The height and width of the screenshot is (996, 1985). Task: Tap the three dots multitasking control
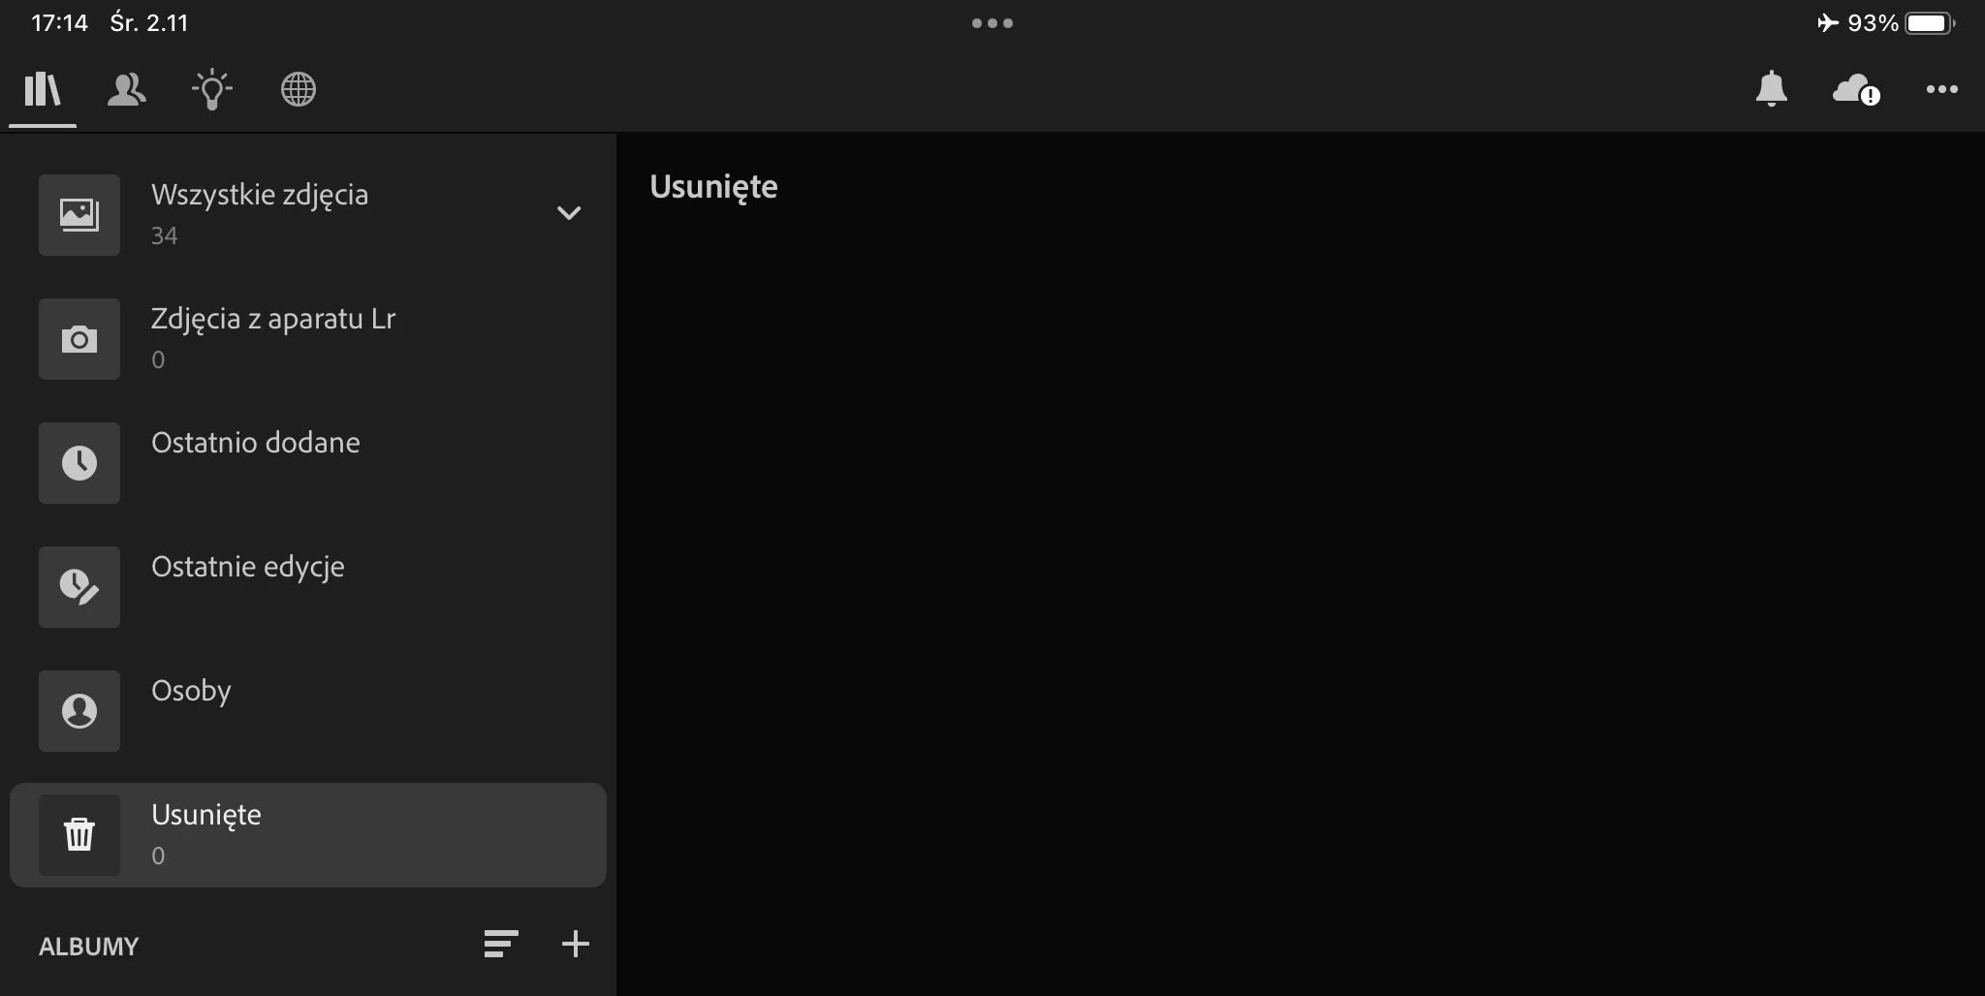pos(992,23)
